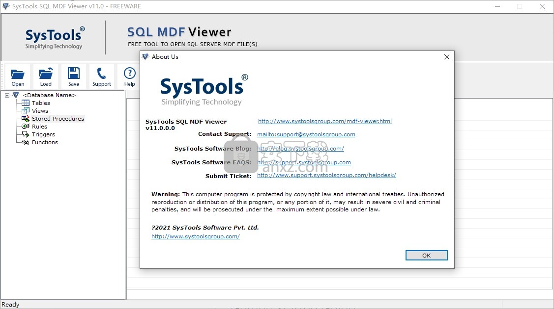554x309 pixels.
Task: Open the helpdesk Submit Ticket link
Action: pos(326,175)
